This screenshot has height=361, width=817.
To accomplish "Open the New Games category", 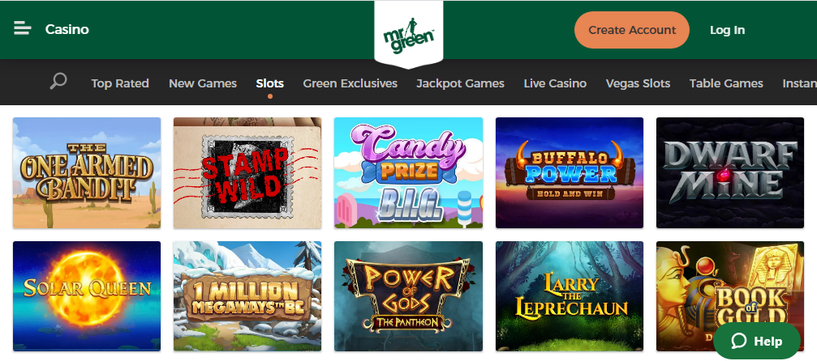I will click(x=203, y=83).
